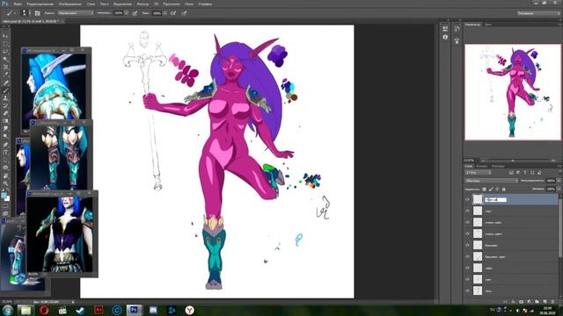Select the Move tool

point(5,36)
